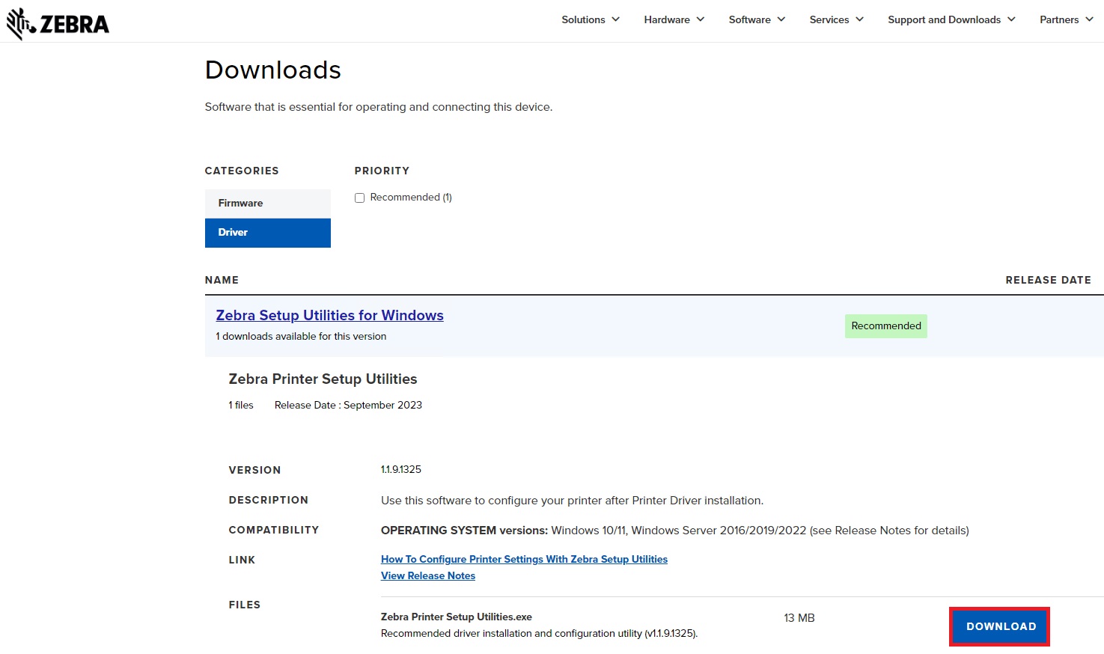
Task: Click the Downloads page heading
Action: tap(273, 70)
